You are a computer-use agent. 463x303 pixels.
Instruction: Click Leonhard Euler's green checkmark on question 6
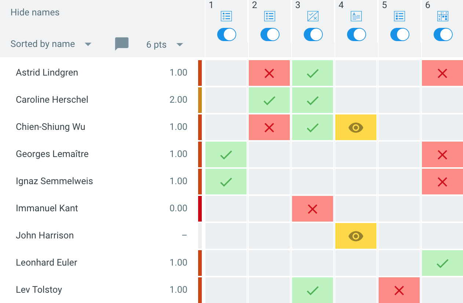point(442,263)
